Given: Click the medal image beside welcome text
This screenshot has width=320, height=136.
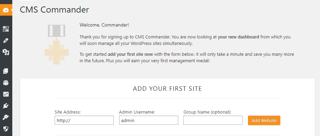Looking at the screenshot, I should 57,45.
